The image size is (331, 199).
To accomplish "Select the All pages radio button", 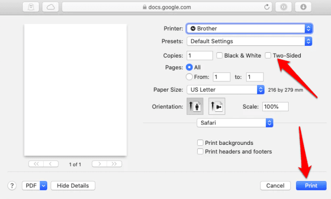I will pyautogui.click(x=189, y=67).
